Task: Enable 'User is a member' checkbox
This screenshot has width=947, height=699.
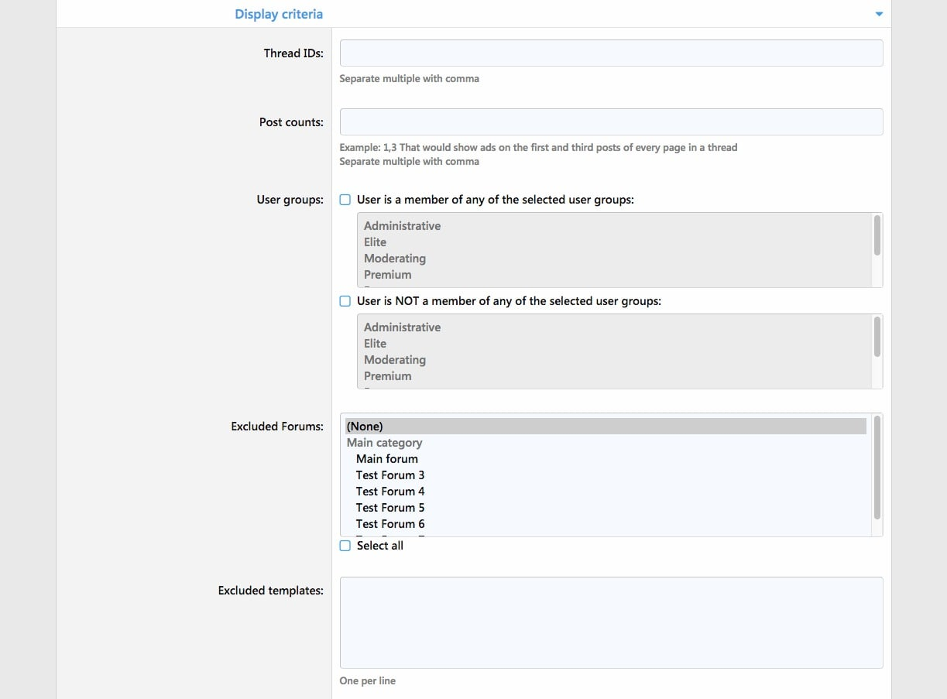Action: [x=345, y=200]
